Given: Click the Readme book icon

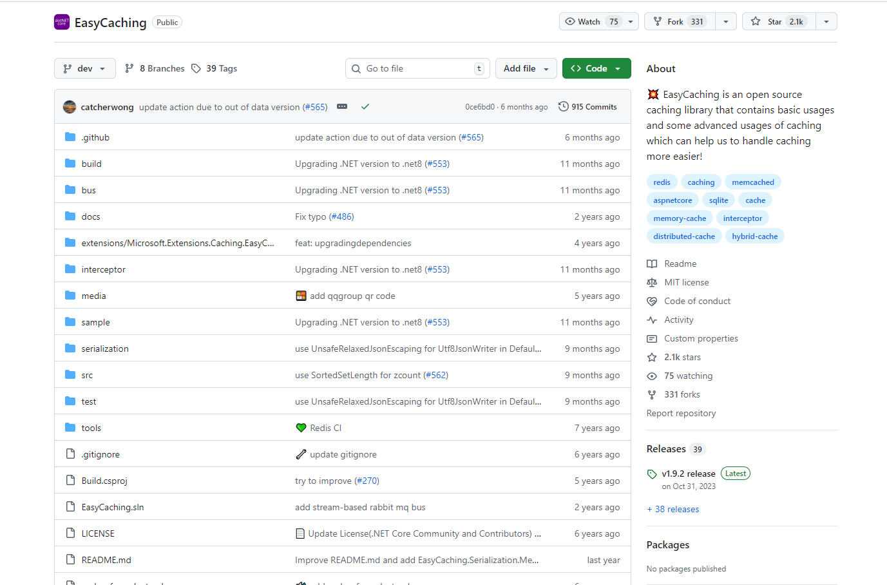Looking at the screenshot, I should click(652, 264).
